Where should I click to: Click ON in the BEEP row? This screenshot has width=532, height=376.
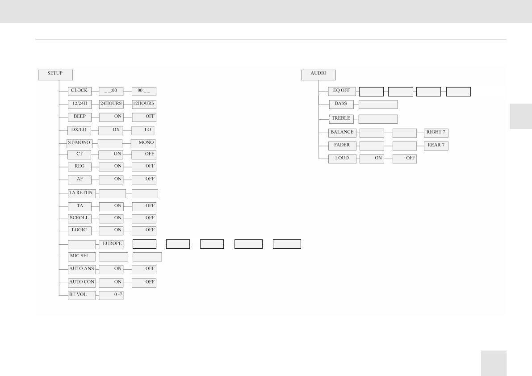click(111, 117)
